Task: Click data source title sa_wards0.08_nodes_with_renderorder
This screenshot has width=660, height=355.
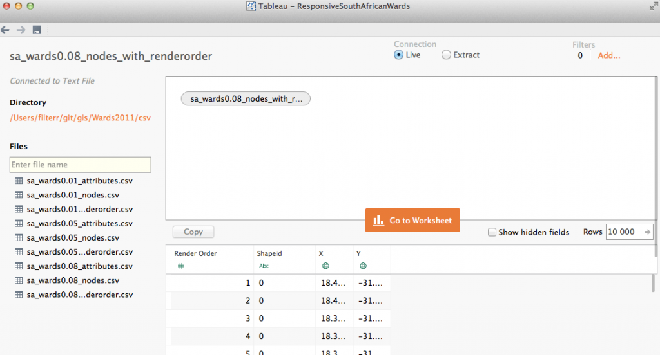Action: point(111,57)
